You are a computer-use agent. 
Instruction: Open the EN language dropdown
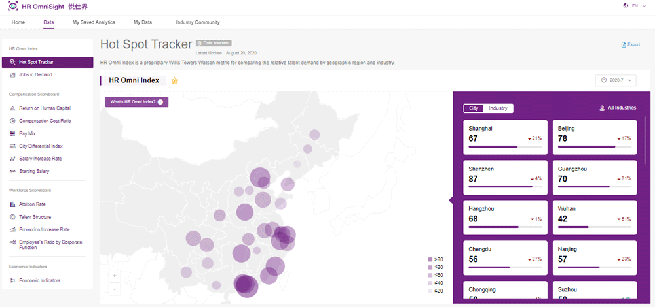click(x=638, y=5)
